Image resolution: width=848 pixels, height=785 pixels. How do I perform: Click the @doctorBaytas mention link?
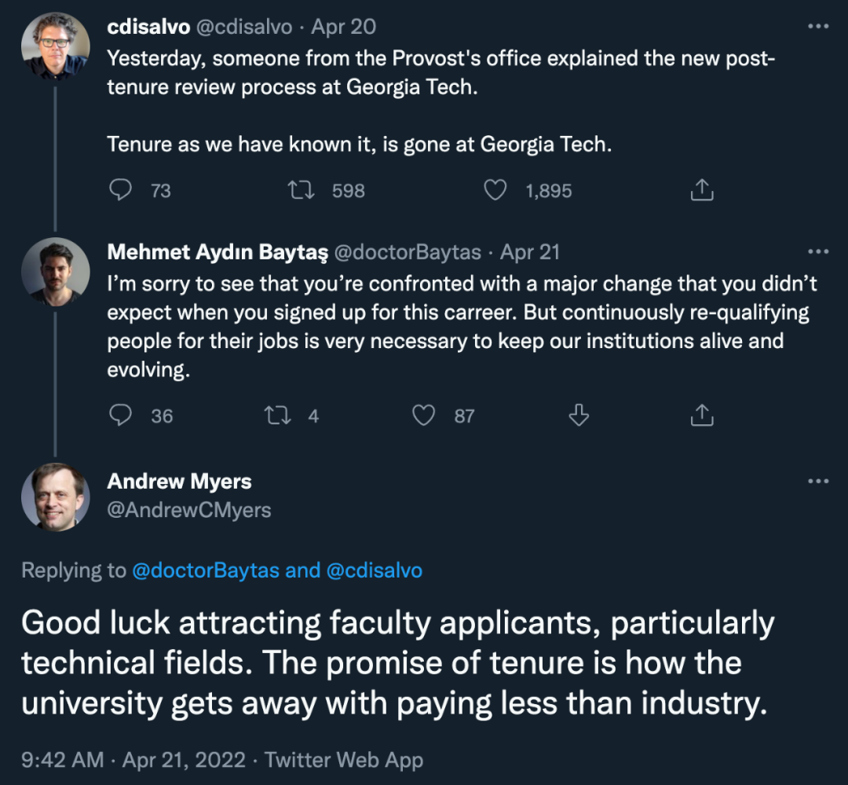[x=206, y=570]
